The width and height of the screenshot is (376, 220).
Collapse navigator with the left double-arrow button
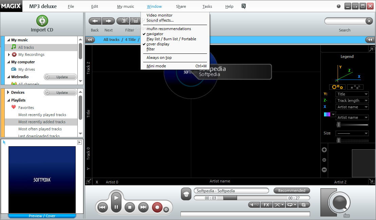[90, 40]
